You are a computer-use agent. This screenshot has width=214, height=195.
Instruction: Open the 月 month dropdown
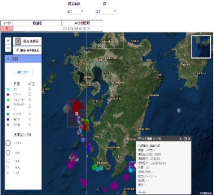click(105, 11)
